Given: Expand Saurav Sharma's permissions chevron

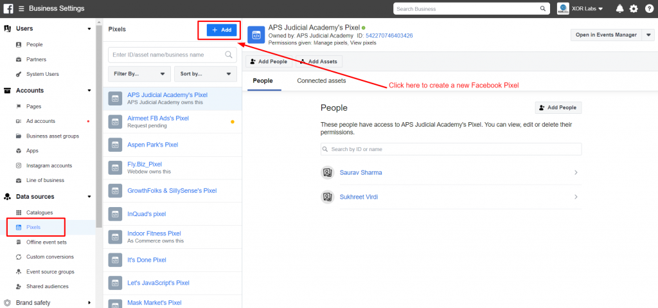Looking at the screenshot, I should coord(576,173).
